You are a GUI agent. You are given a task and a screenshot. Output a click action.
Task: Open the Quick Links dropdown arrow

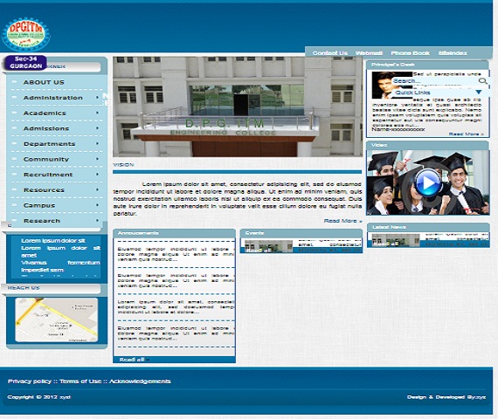(478, 92)
